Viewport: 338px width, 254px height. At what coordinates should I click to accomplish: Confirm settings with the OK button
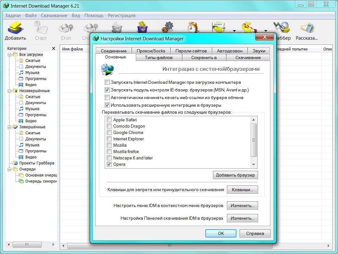[x=221, y=233]
